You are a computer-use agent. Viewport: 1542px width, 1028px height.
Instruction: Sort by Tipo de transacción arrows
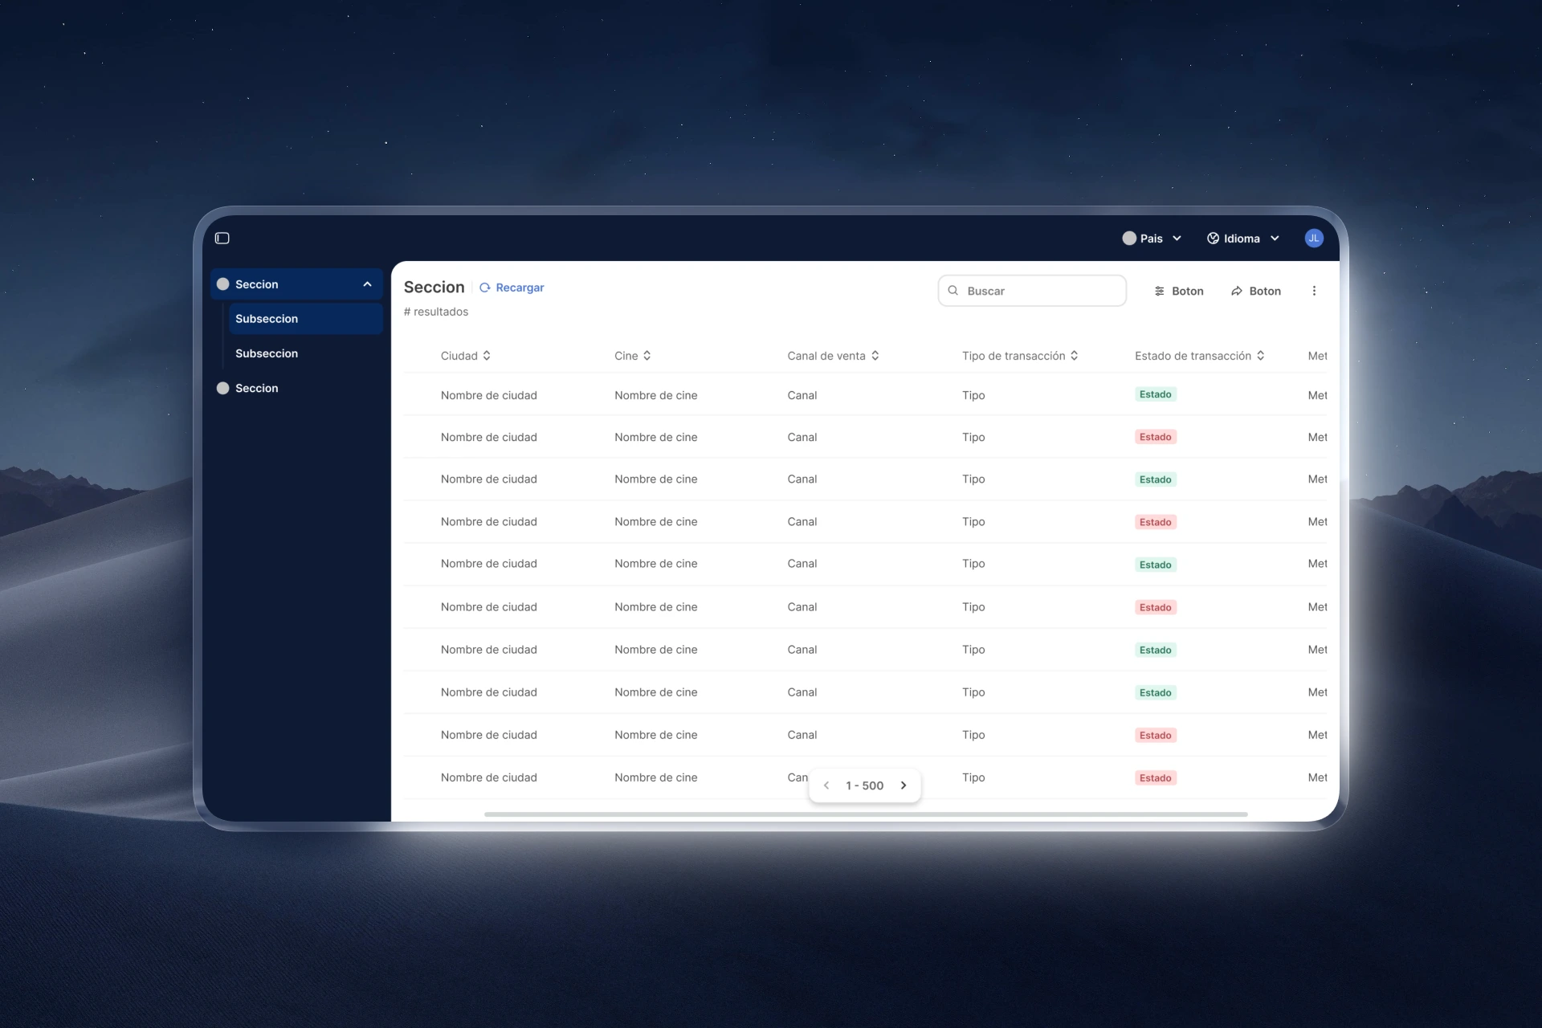[x=1075, y=356]
